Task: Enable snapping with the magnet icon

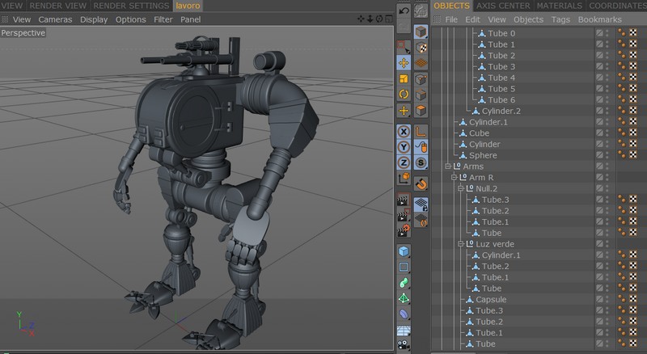Action: click(x=421, y=183)
